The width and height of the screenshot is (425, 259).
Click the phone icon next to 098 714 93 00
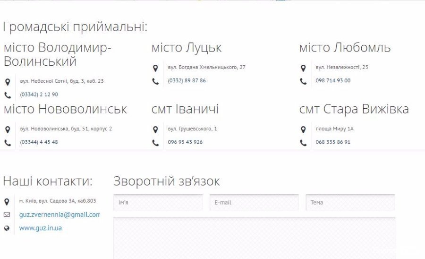pyautogui.click(x=303, y=81)
